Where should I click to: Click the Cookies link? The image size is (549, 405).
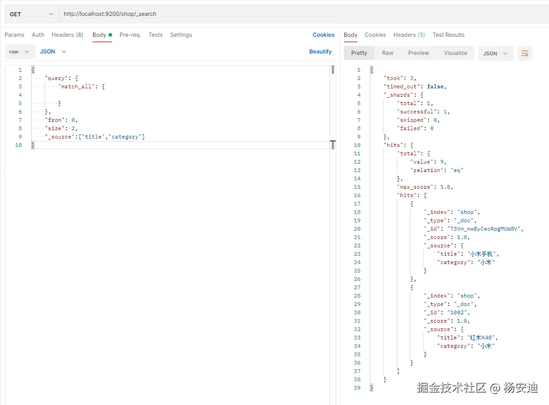point(323,35)
